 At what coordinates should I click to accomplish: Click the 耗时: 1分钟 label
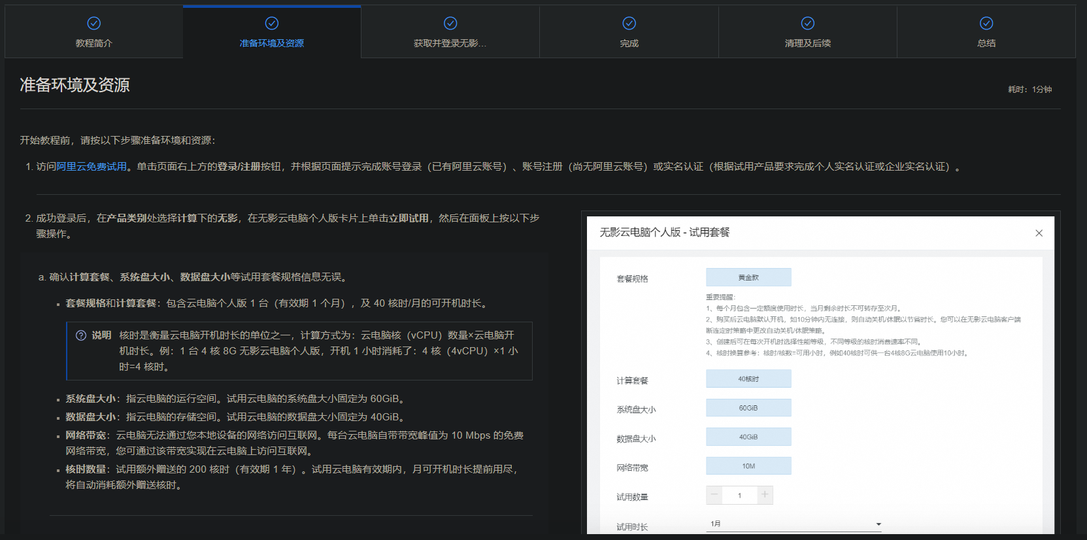point(1030,90)
